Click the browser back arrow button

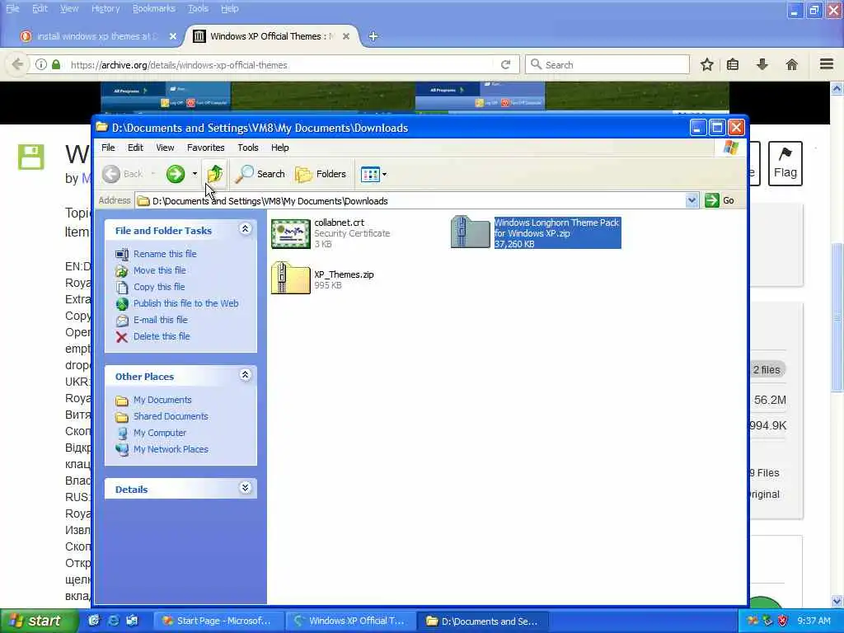pyautogui.click(x=17, y=64)
